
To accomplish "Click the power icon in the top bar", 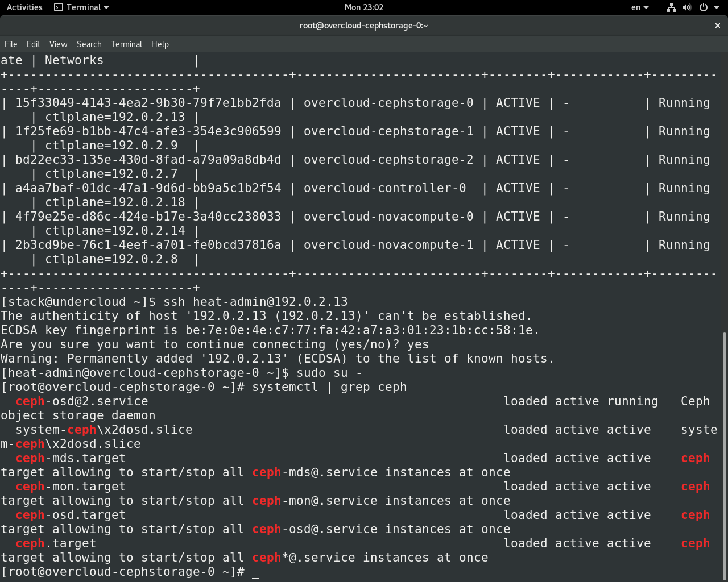I will click(703, 7).
